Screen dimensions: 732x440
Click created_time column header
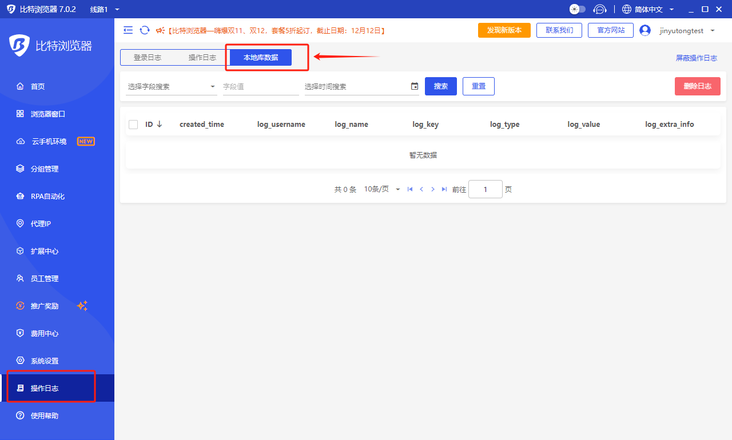(202, 124)
